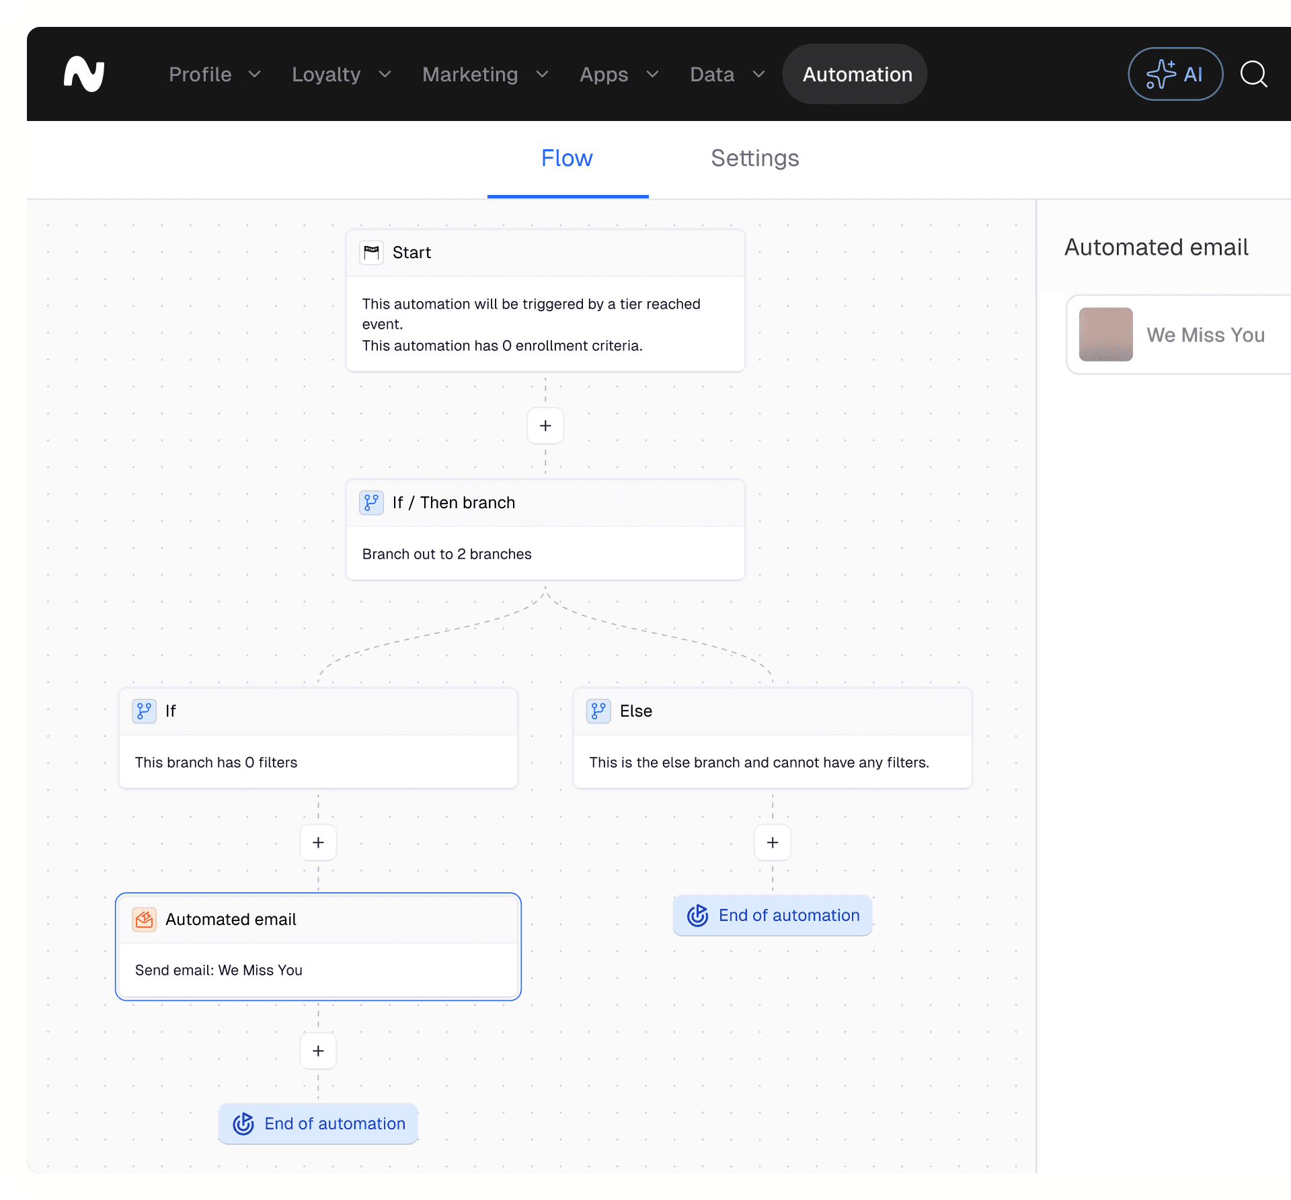The width and height of the screenshot is (1291, 1200).
Task: Click the app logo in navbar
Action: [84, 74]
